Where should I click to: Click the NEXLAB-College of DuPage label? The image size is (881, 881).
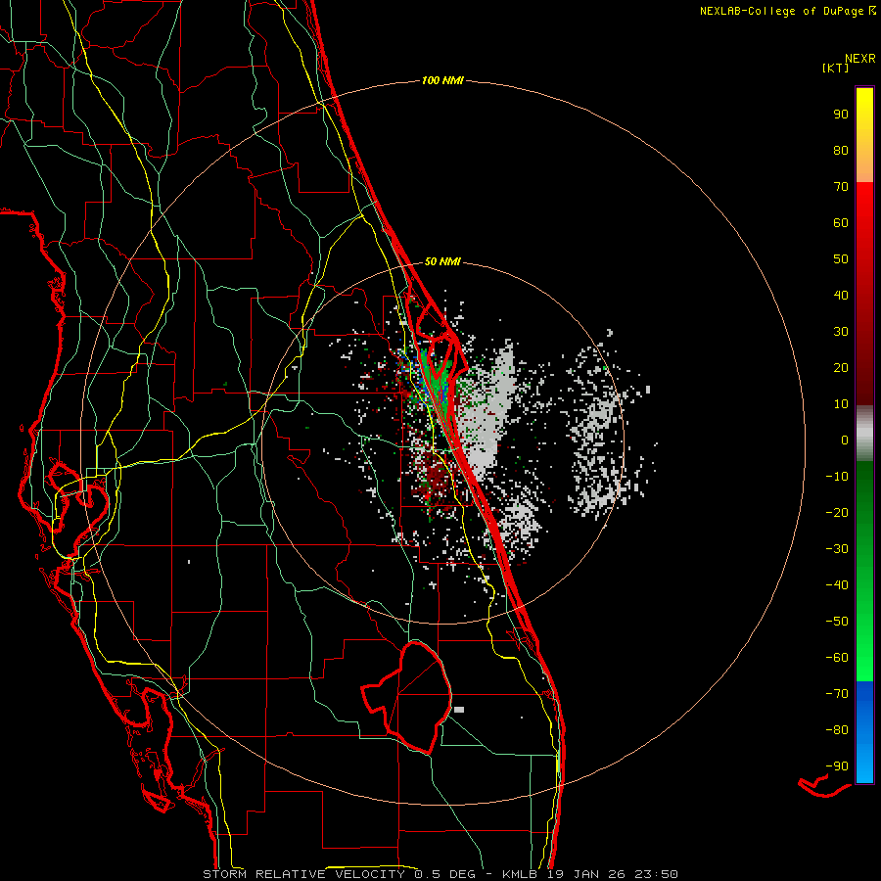click(787, 11)
